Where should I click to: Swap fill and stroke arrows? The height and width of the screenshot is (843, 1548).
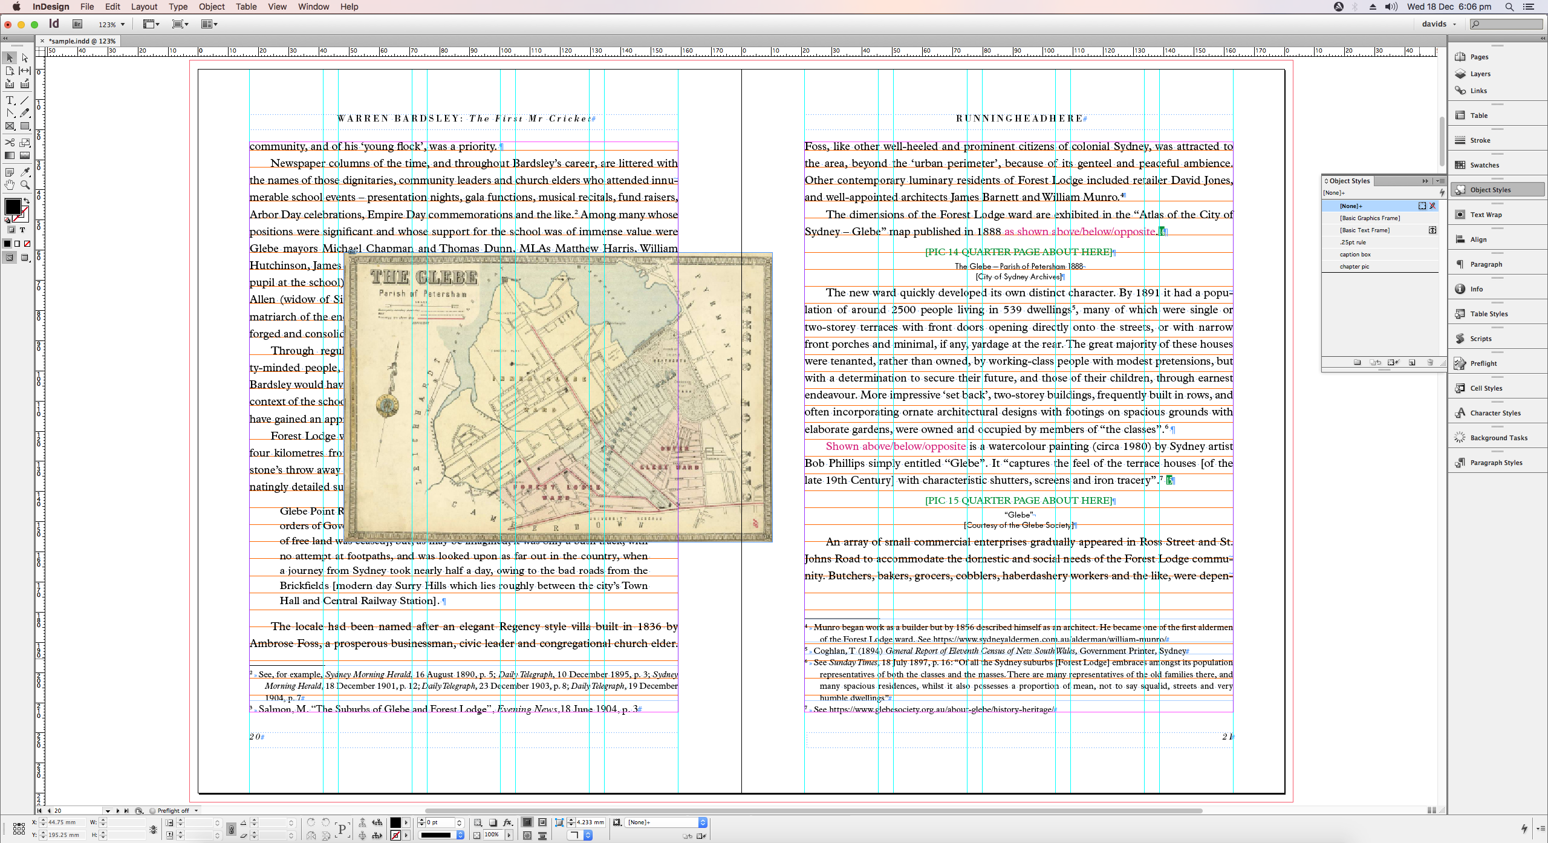click(x=26, y=201)
